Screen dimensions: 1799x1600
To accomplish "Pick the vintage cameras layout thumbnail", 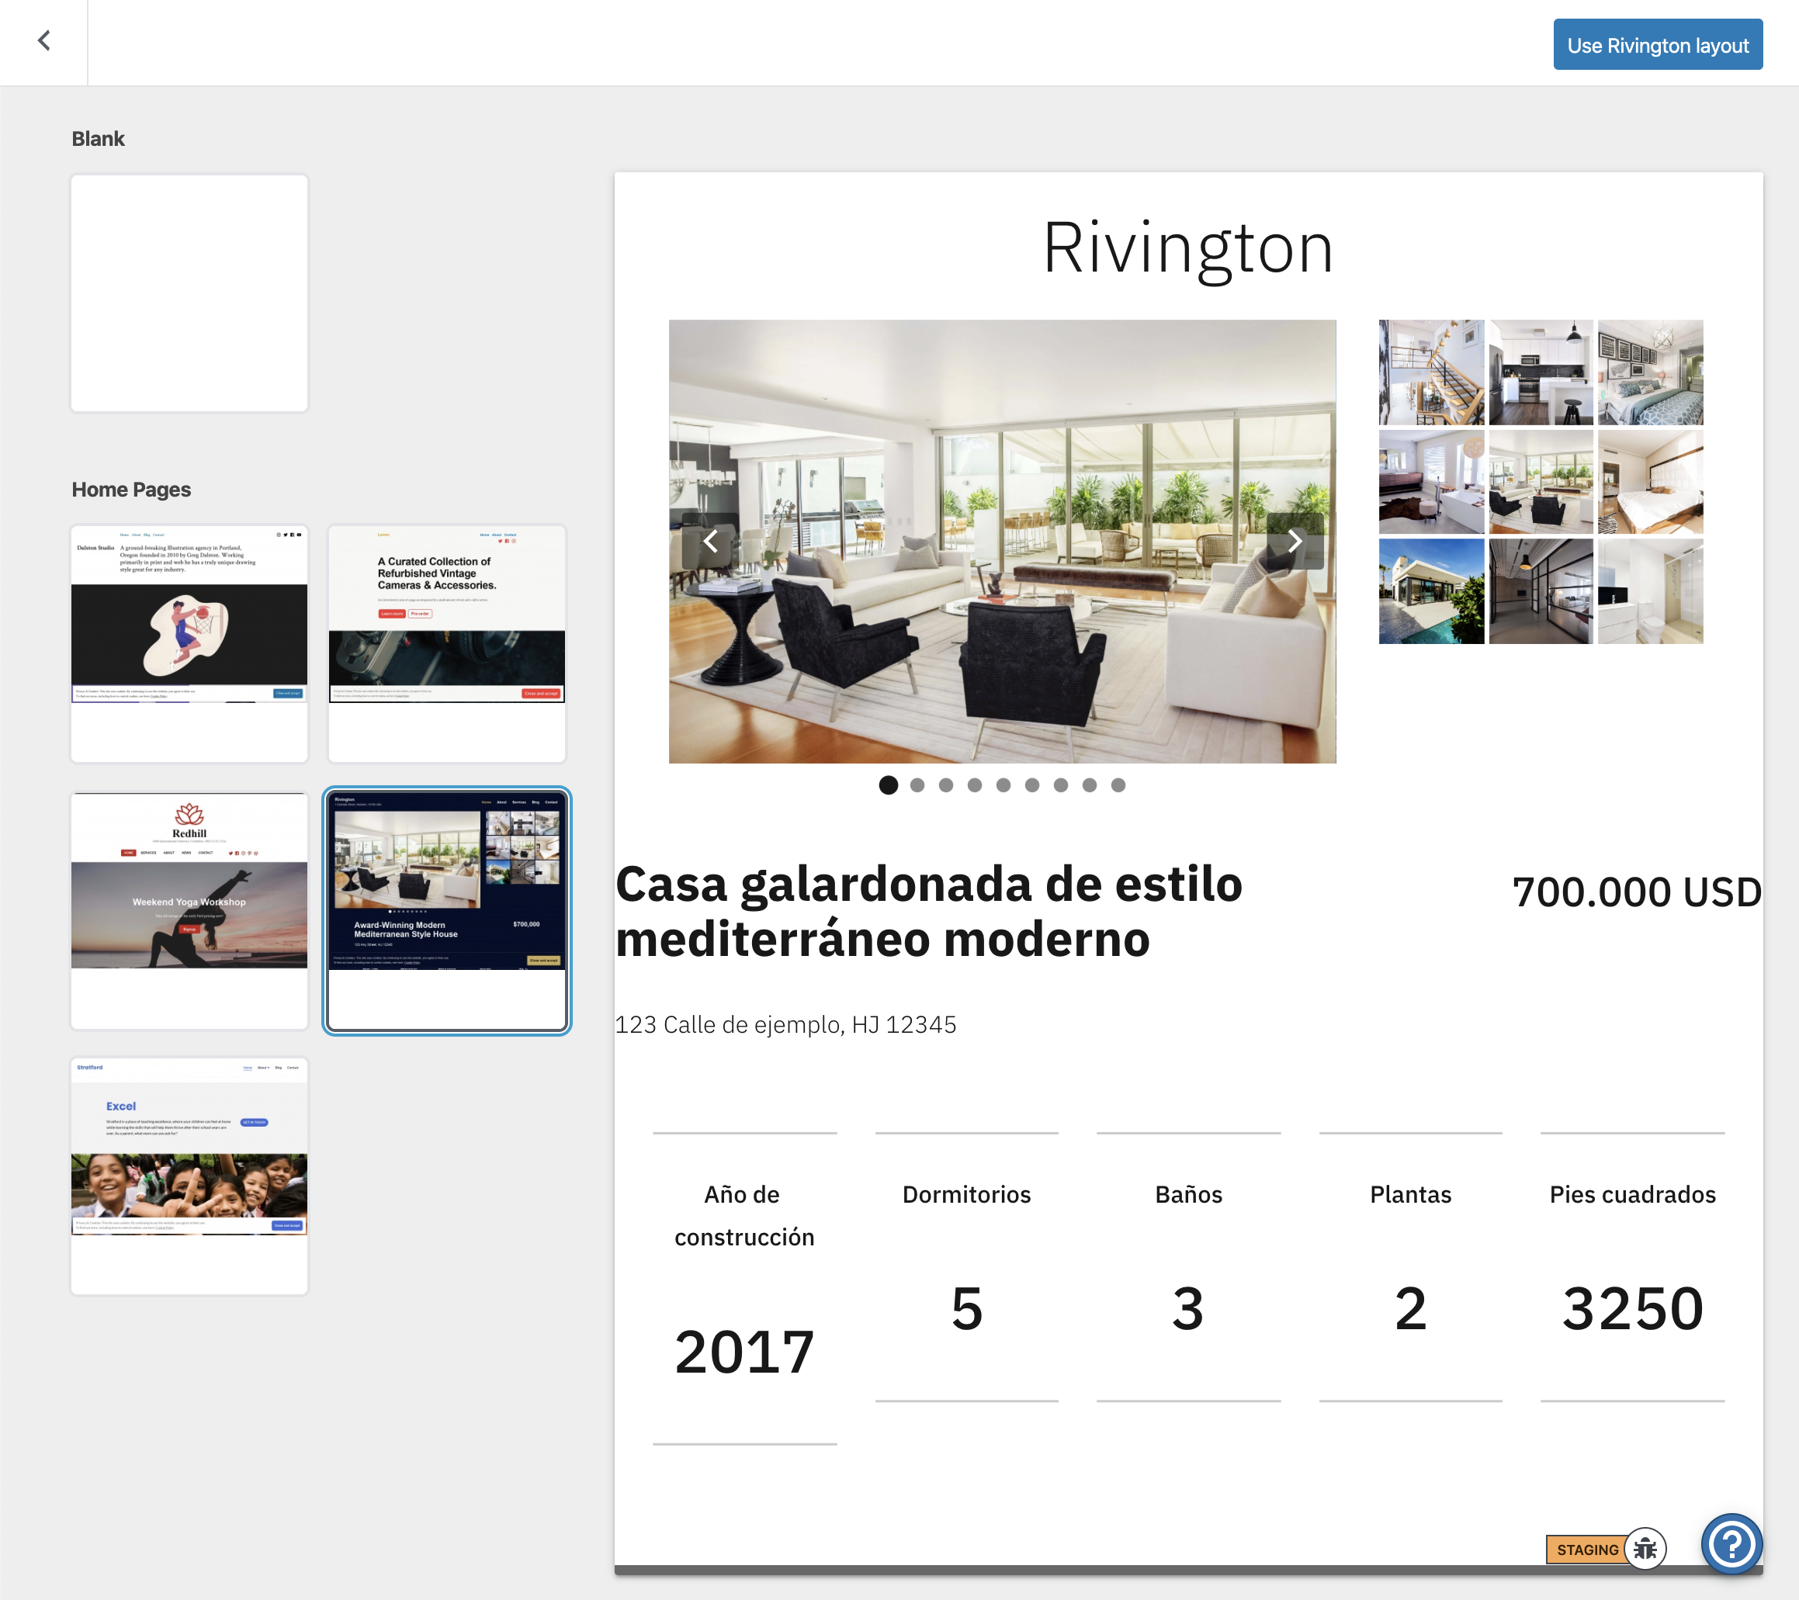I will [x=446, y=643].
